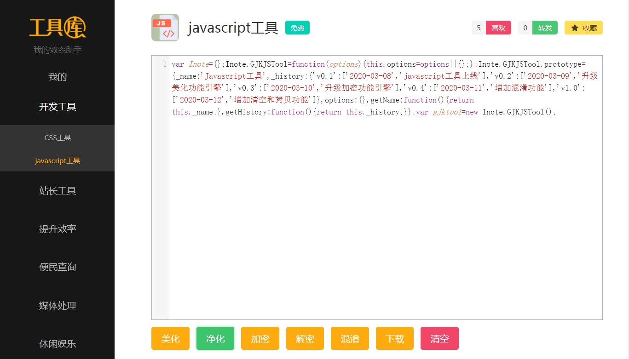Click the star 收藏 button
The width and height of the screenshot is (629, 359).
pyautogui.click(x=583, y=28)
